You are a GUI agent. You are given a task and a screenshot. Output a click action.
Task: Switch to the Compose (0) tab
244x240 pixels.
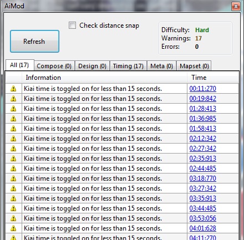[54, 66]
